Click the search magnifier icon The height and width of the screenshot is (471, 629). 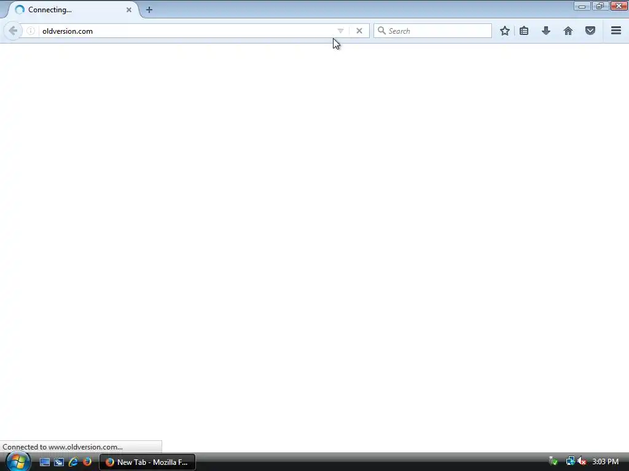click(x=381, y=31)
